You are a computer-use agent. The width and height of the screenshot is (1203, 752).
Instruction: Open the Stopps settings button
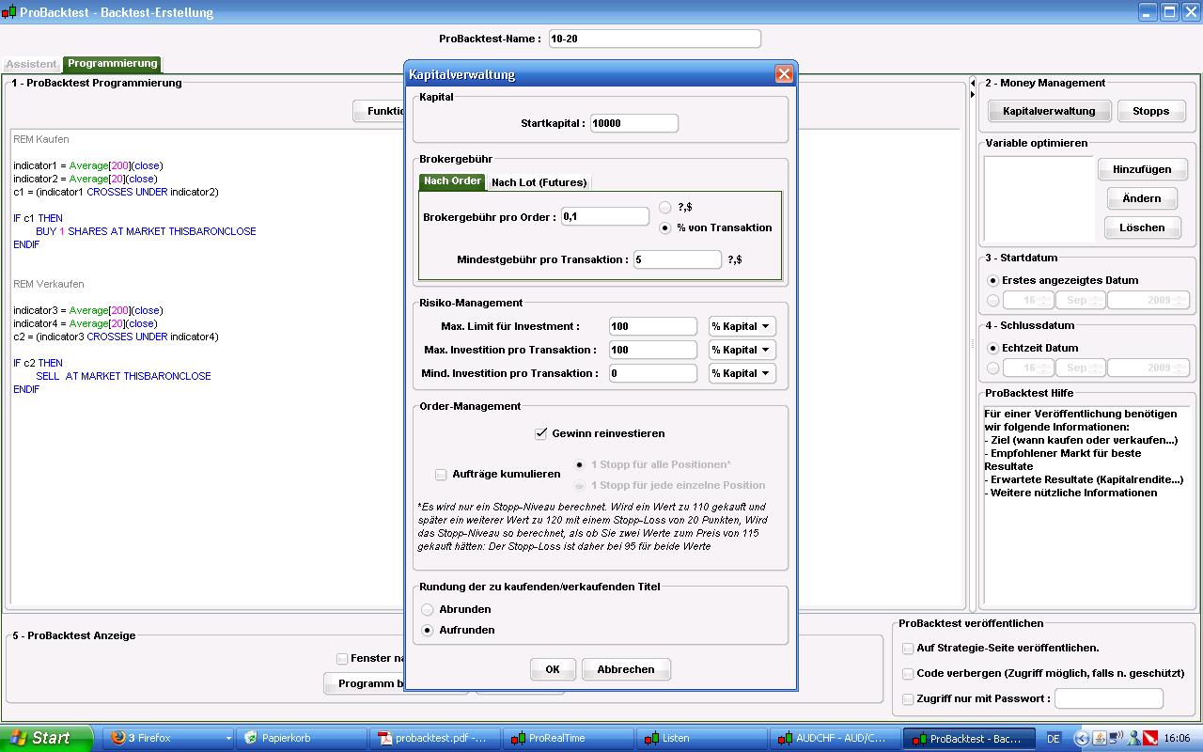(1150, 111)
